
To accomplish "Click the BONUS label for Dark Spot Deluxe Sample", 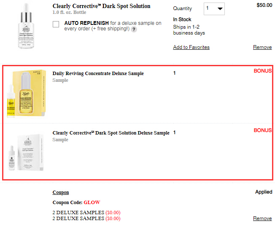I will click(263, 130).
